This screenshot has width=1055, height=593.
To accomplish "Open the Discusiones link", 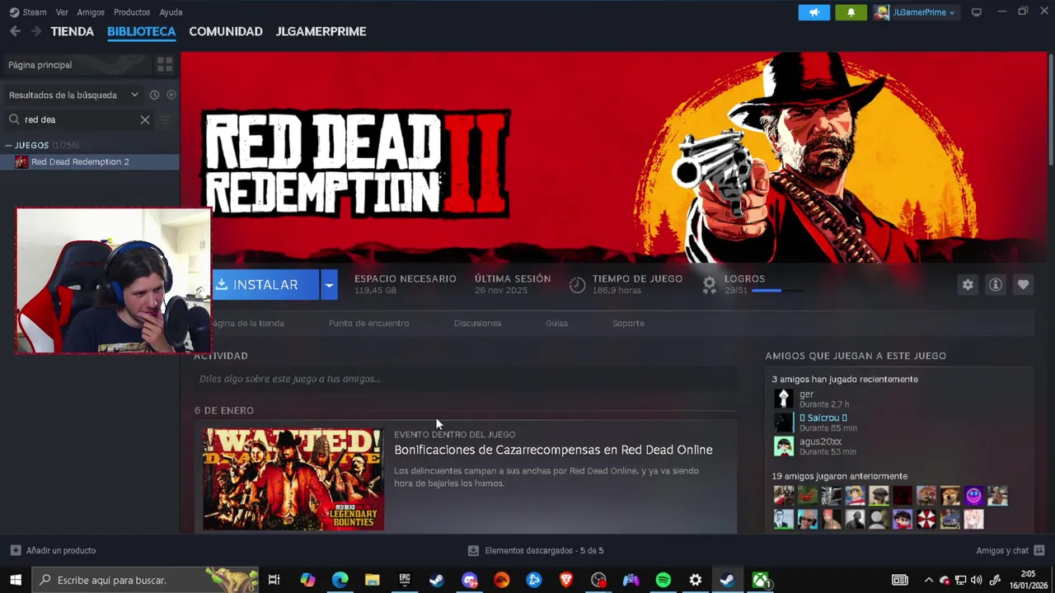I will click(x=477, y=323).
